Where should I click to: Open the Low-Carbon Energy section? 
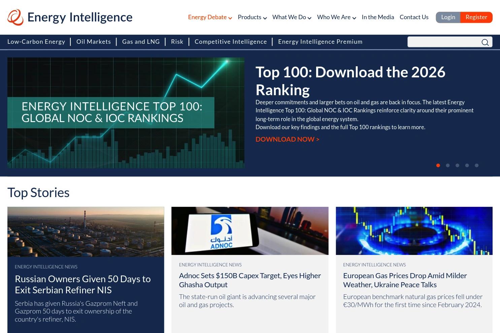tap(36, 42)
